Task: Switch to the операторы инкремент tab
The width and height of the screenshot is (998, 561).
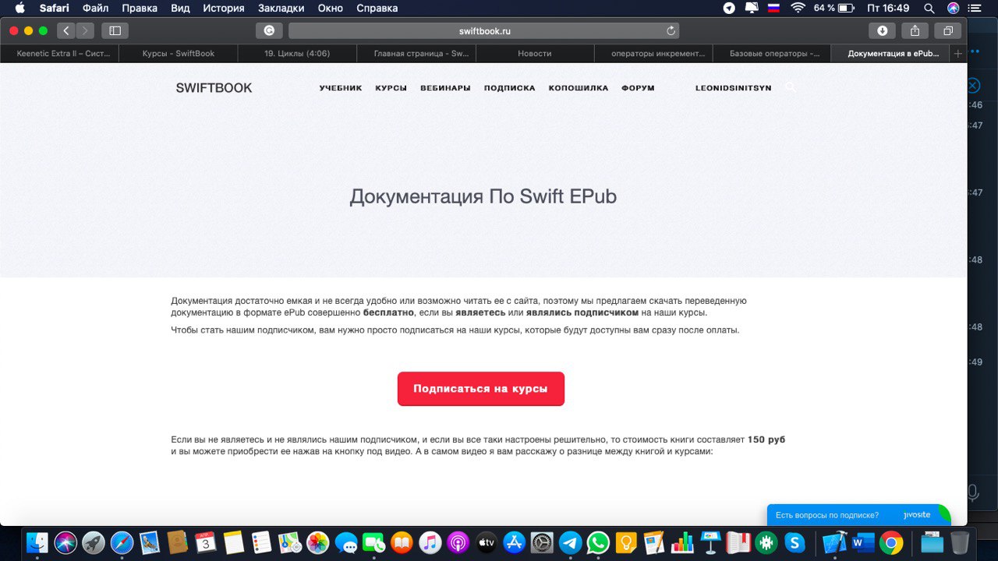Action: [653, 54]
